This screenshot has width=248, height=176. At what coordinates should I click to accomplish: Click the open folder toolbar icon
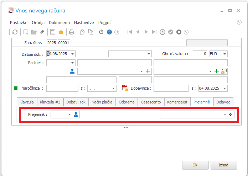[34, 32]
